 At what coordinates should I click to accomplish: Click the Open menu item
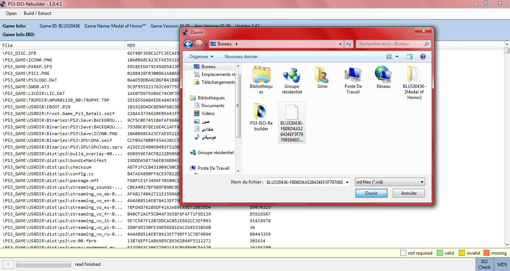coord(12,13)
